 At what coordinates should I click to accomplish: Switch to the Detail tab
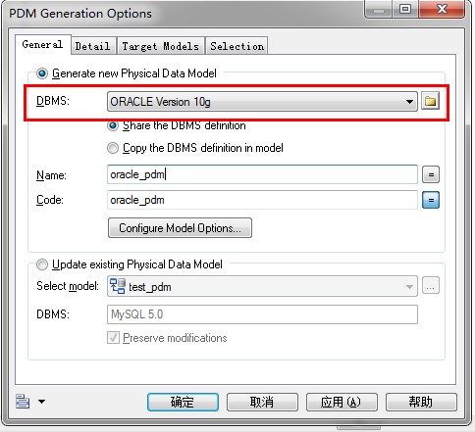(93, 46)
